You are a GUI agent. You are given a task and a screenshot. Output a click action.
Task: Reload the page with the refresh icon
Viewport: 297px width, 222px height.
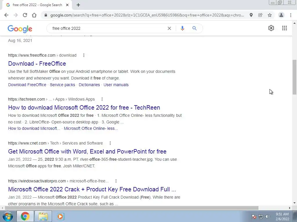pos(25,15)
